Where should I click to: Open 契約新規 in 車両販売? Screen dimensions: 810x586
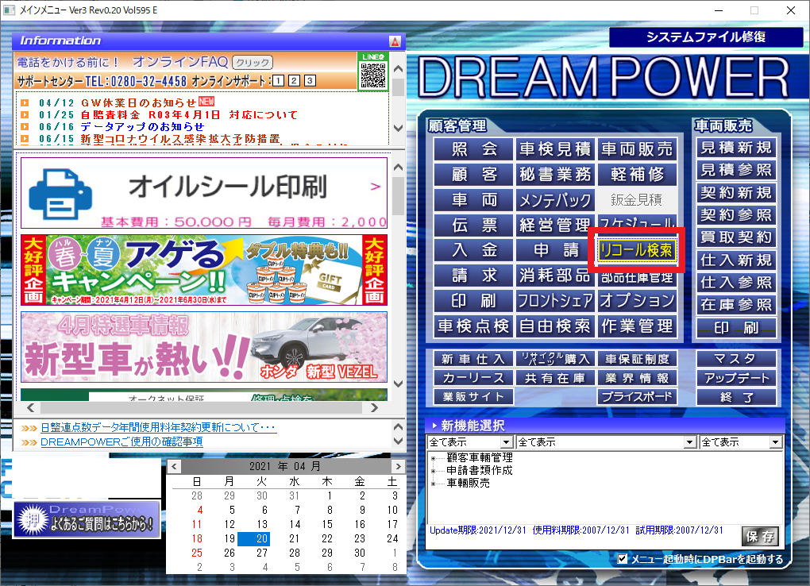pyautogui.click(x=736, y=193)
